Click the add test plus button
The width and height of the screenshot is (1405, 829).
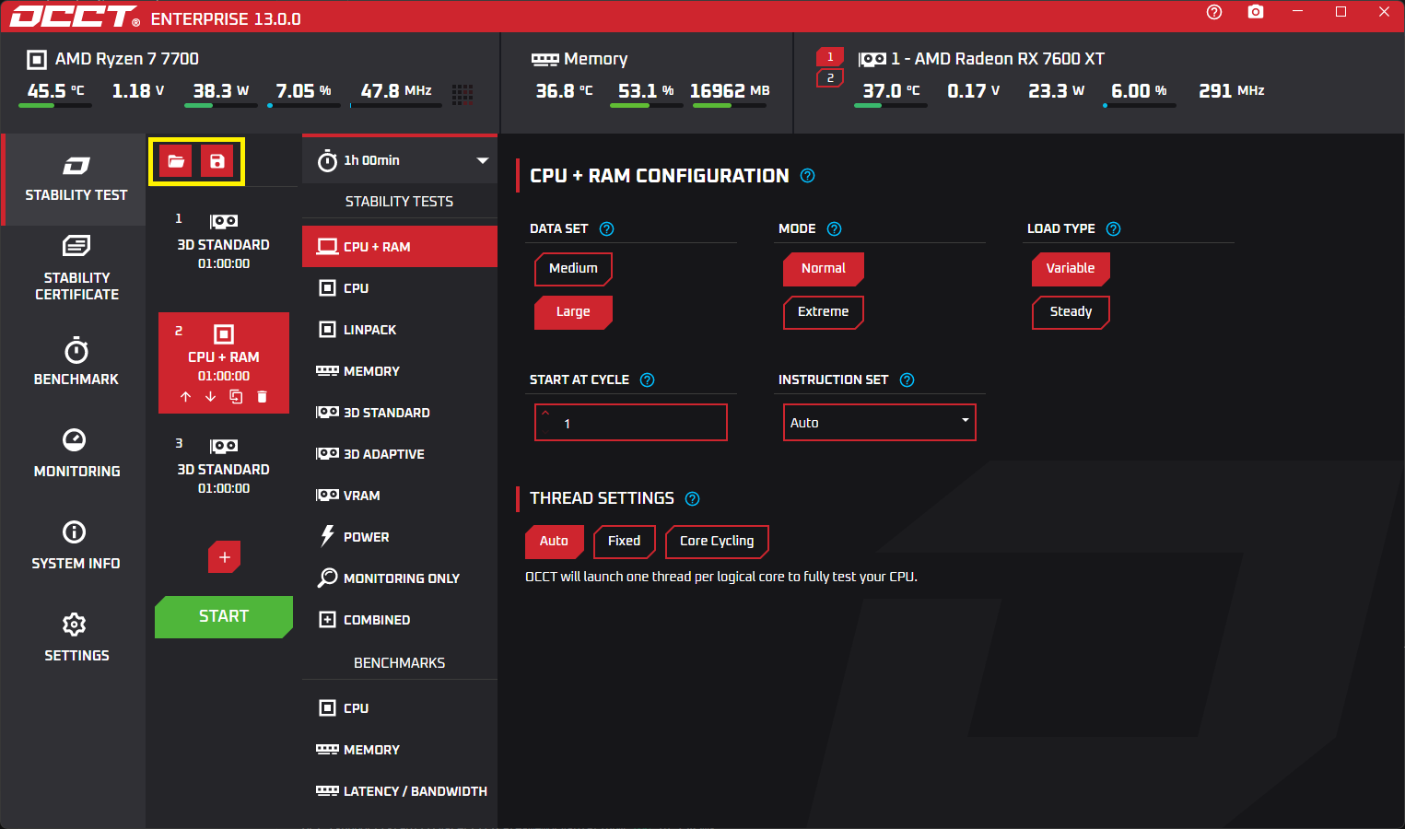pyautogui.click(x=224, y=557)
